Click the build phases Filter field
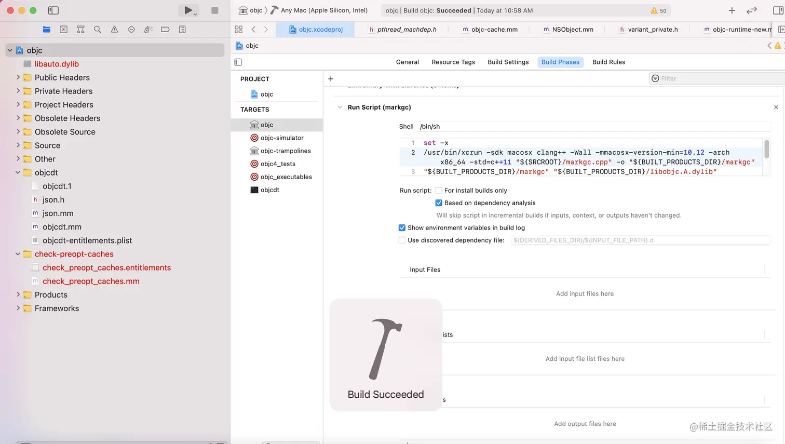Image resolution: width=785 pixels, height=444 pixels. pos(716,79)
